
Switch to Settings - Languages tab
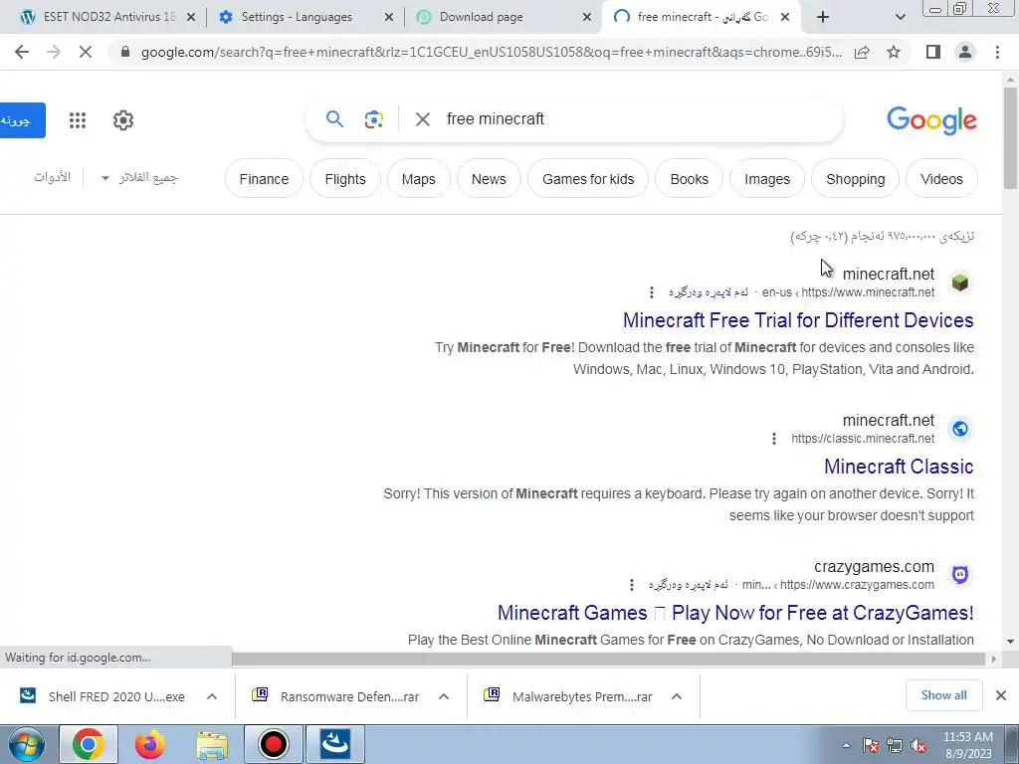coord(297,17)
